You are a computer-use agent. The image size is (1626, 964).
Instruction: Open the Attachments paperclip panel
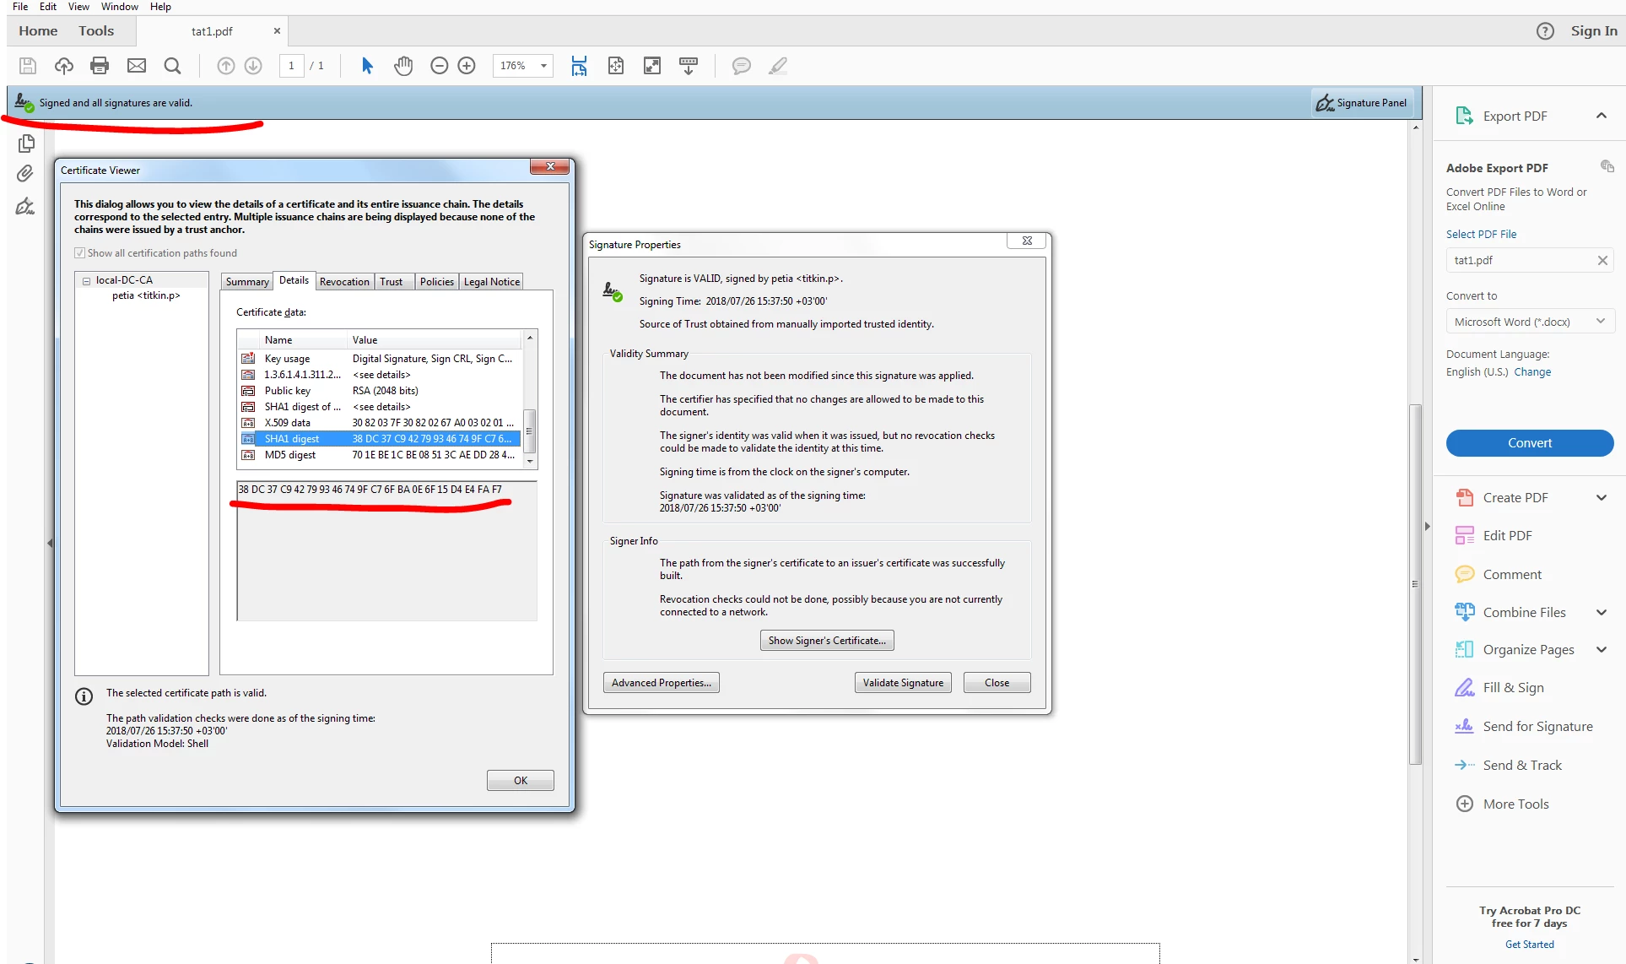25,174
